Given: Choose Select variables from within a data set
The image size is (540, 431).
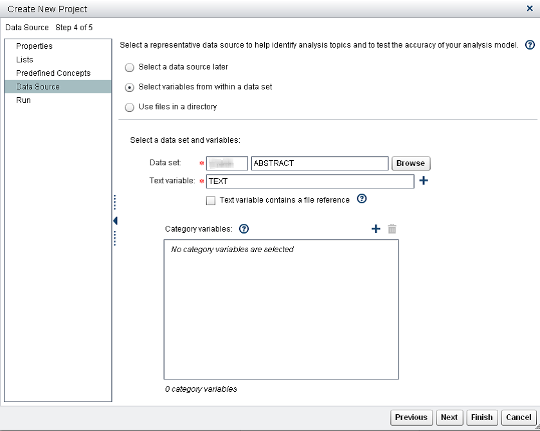Looking at the screenshot, I should coord(129,87).
